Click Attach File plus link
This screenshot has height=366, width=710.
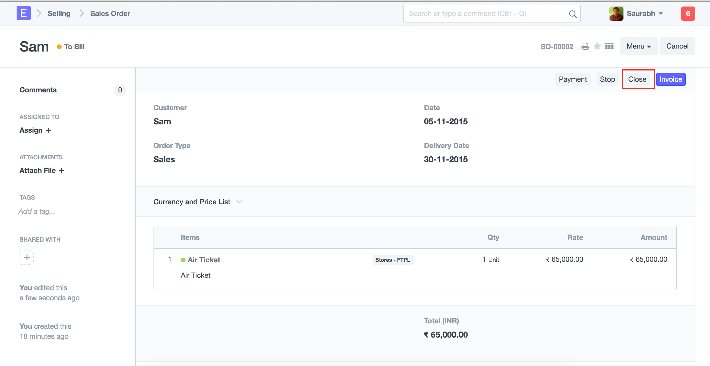[42, 171]
